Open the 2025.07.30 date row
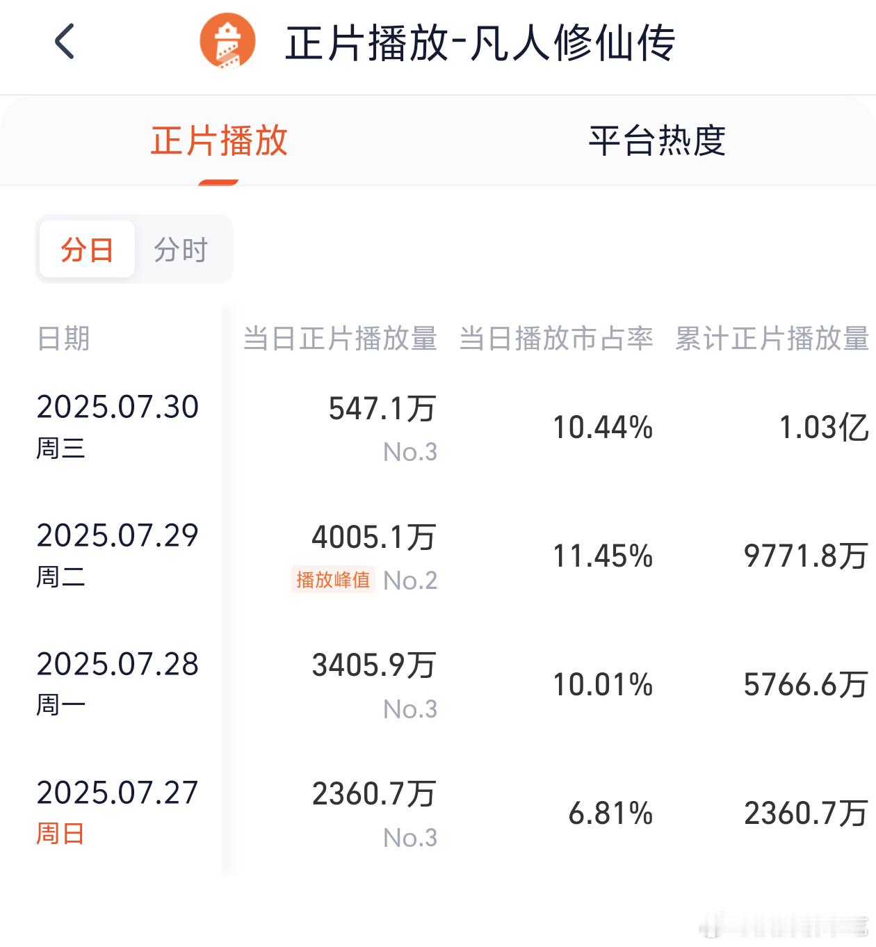Image resolution: width=876 pixels, height=947 pixels. (117, 407)
